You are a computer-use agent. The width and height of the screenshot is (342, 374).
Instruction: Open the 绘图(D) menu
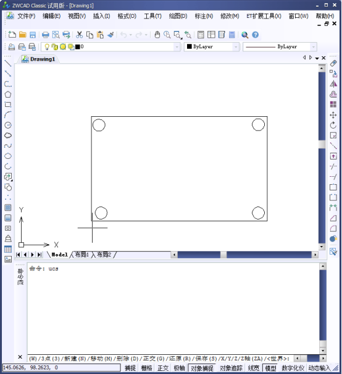pyautogui.click(x=178, y=16)
